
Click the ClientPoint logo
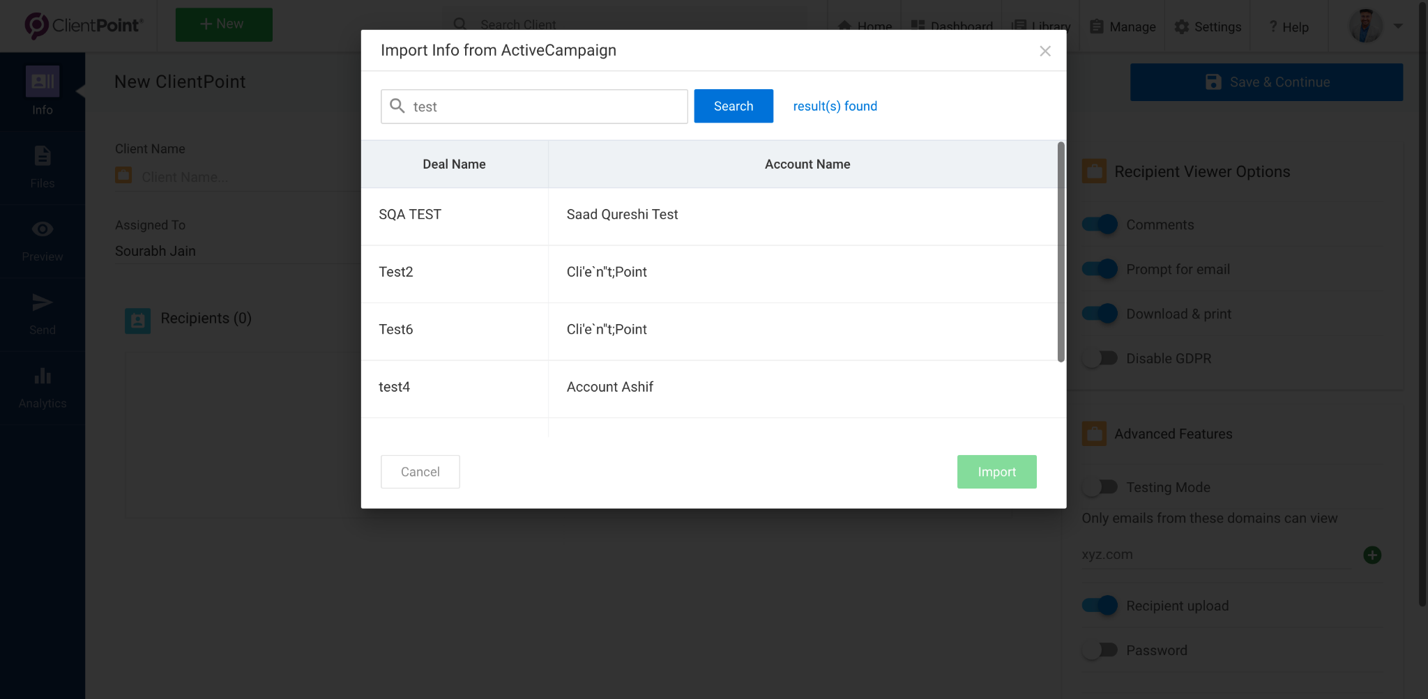(x=84, y=25)
